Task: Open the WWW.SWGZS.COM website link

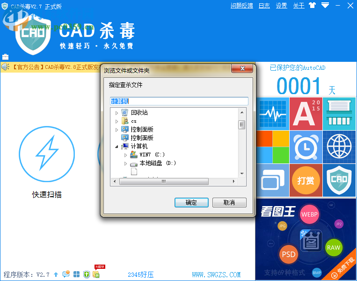Action: click(x=216, y=274)
